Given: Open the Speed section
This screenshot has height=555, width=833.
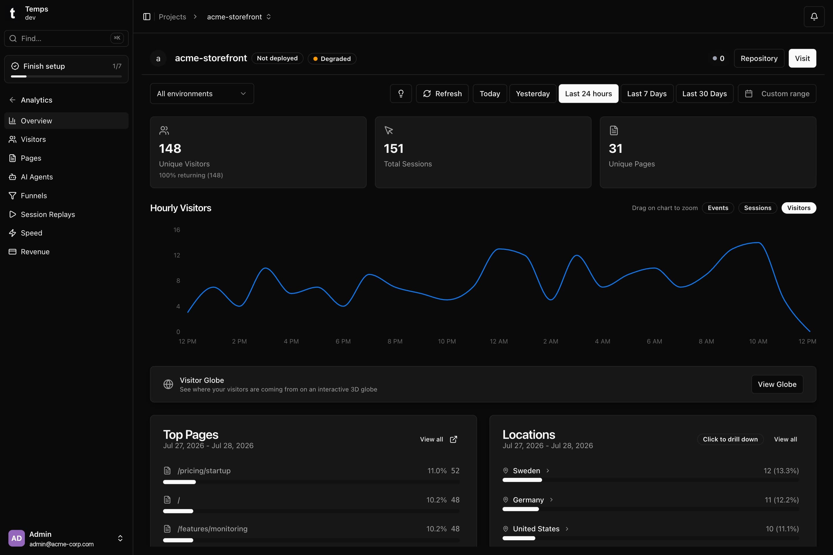Looking at the screenshot, I should tap(66, 233).
